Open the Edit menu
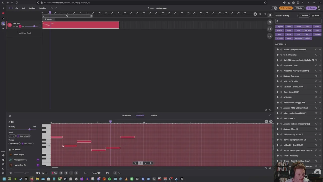This screenshot has height=182, width=323. tap(23, 8)
